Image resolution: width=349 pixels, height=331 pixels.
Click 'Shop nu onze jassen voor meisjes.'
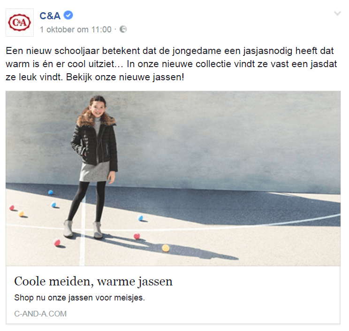(x=79, y=298)
